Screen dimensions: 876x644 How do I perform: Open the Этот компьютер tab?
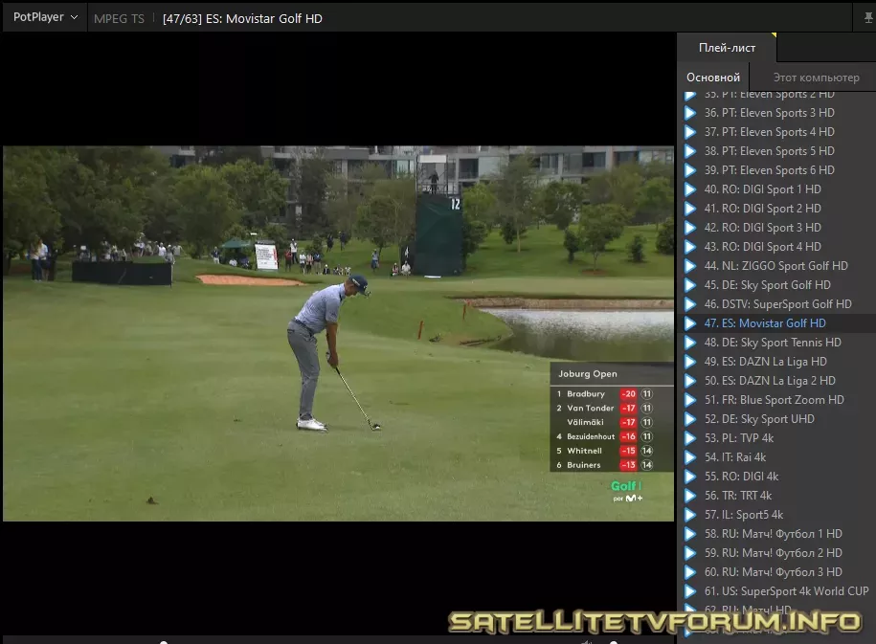(x=816, y=78)
